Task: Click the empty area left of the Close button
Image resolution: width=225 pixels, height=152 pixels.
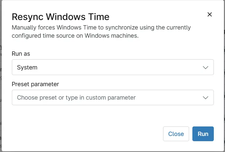Action: [x=86, y=134]
